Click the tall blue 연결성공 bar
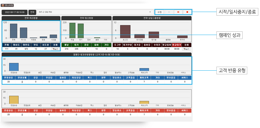This screenshot has width=260, height=128. pos(14,67)
